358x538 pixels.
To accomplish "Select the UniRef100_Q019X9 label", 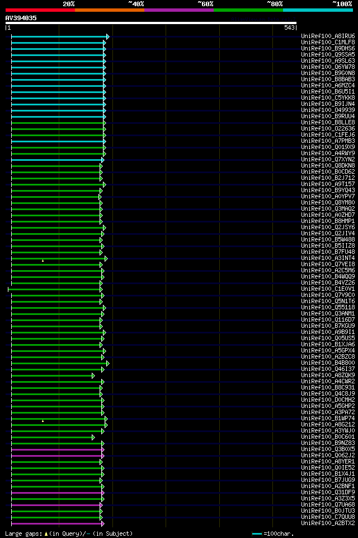I will tap(328, 147).
